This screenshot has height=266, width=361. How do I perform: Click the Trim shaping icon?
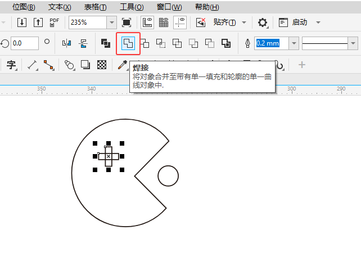145,43
